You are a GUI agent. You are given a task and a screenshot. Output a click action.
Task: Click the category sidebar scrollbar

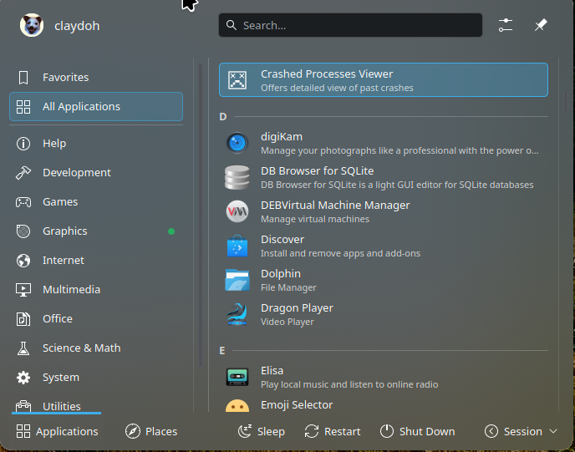pos(201,215)
